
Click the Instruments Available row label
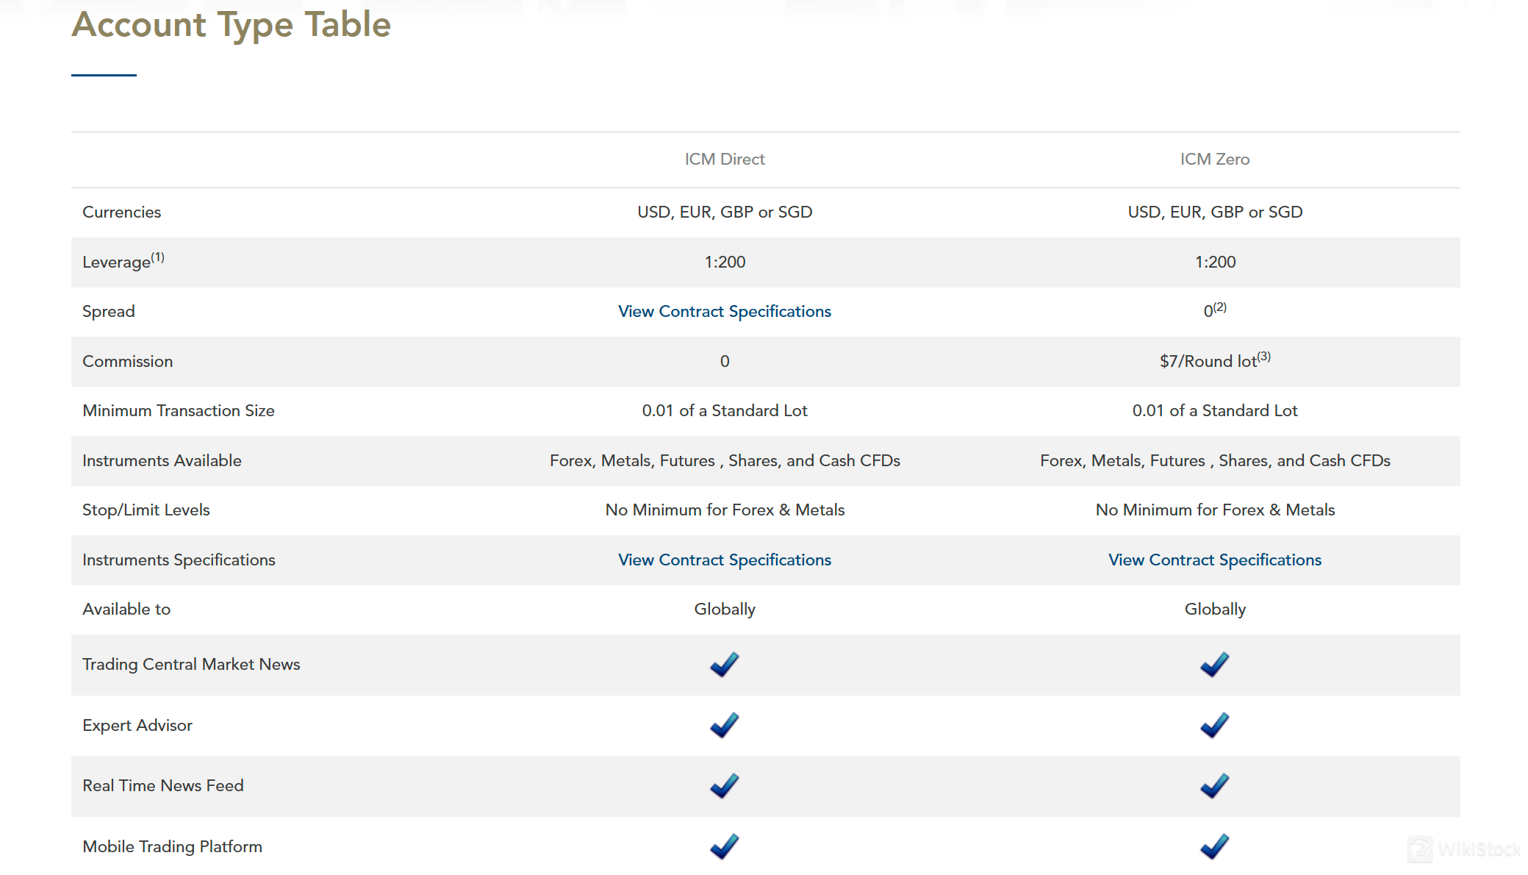coord(162,461)
